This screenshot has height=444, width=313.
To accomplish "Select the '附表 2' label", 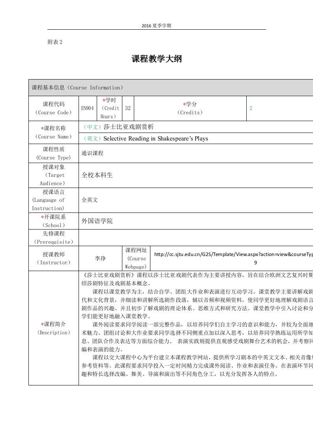I will (55, 42).
